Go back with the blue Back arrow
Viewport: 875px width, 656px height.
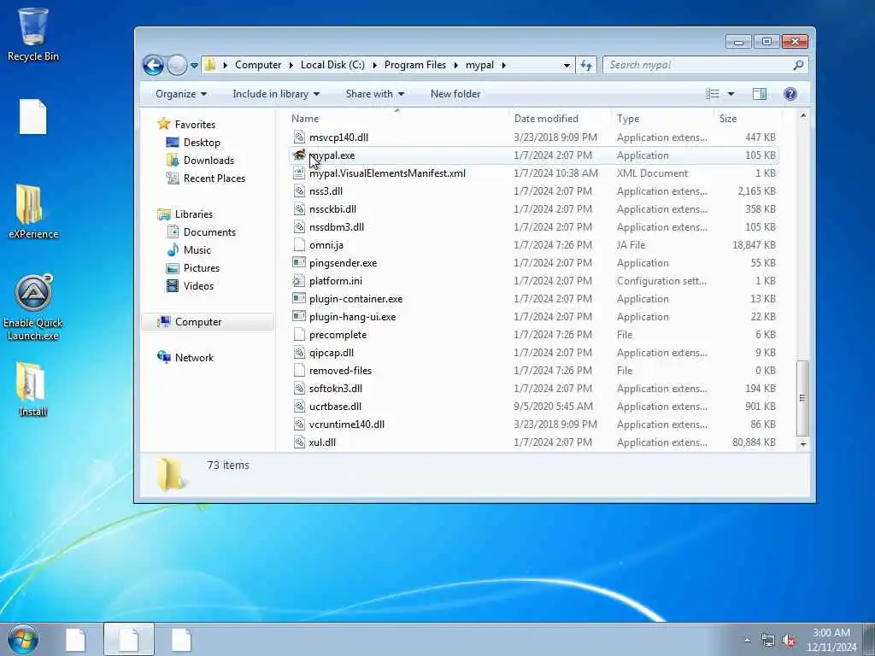pos(153,65)
